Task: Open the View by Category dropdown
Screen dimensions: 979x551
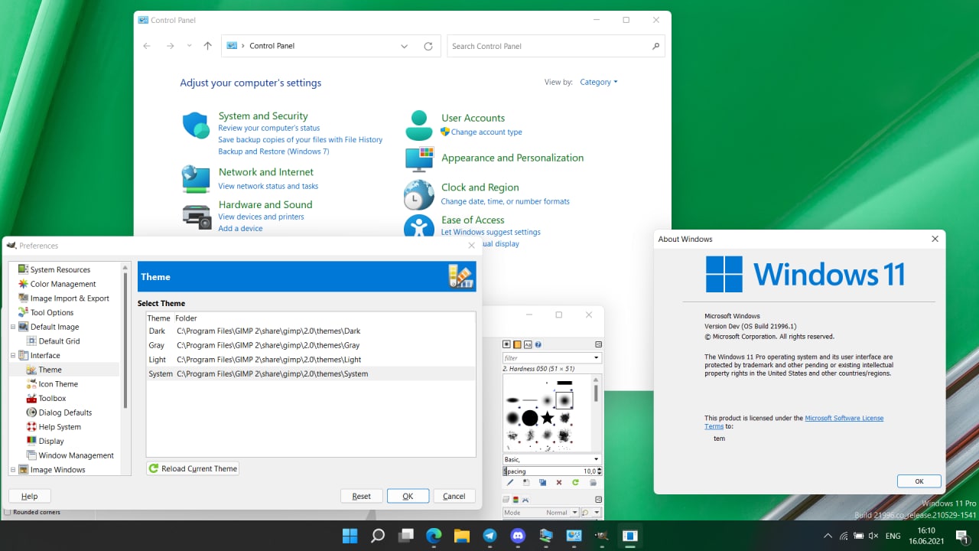Action: (x=598, y=82)
